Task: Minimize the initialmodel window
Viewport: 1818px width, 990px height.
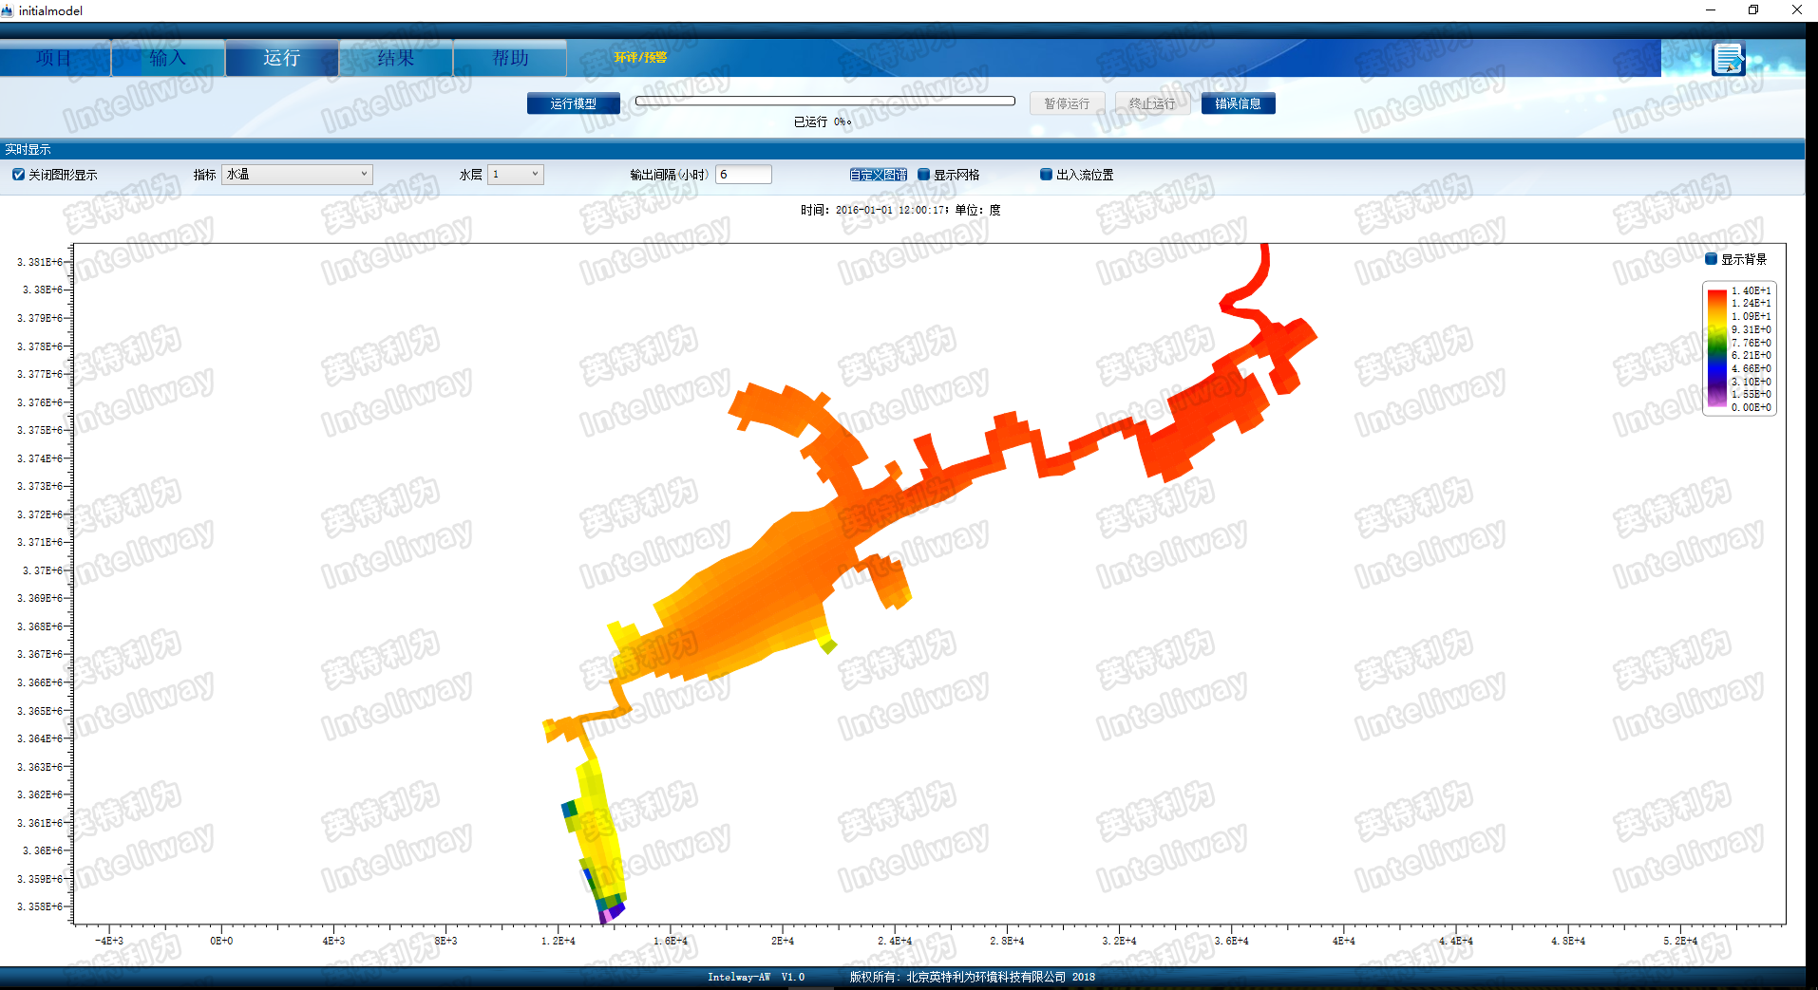Action: click(x=1710, y=10)
